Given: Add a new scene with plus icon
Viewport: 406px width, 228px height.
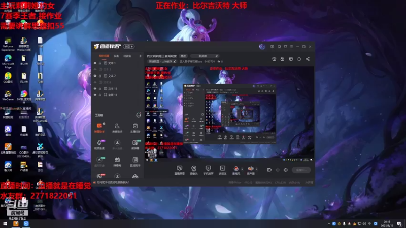Looking at the screenshot, I should tap(141, 56).
